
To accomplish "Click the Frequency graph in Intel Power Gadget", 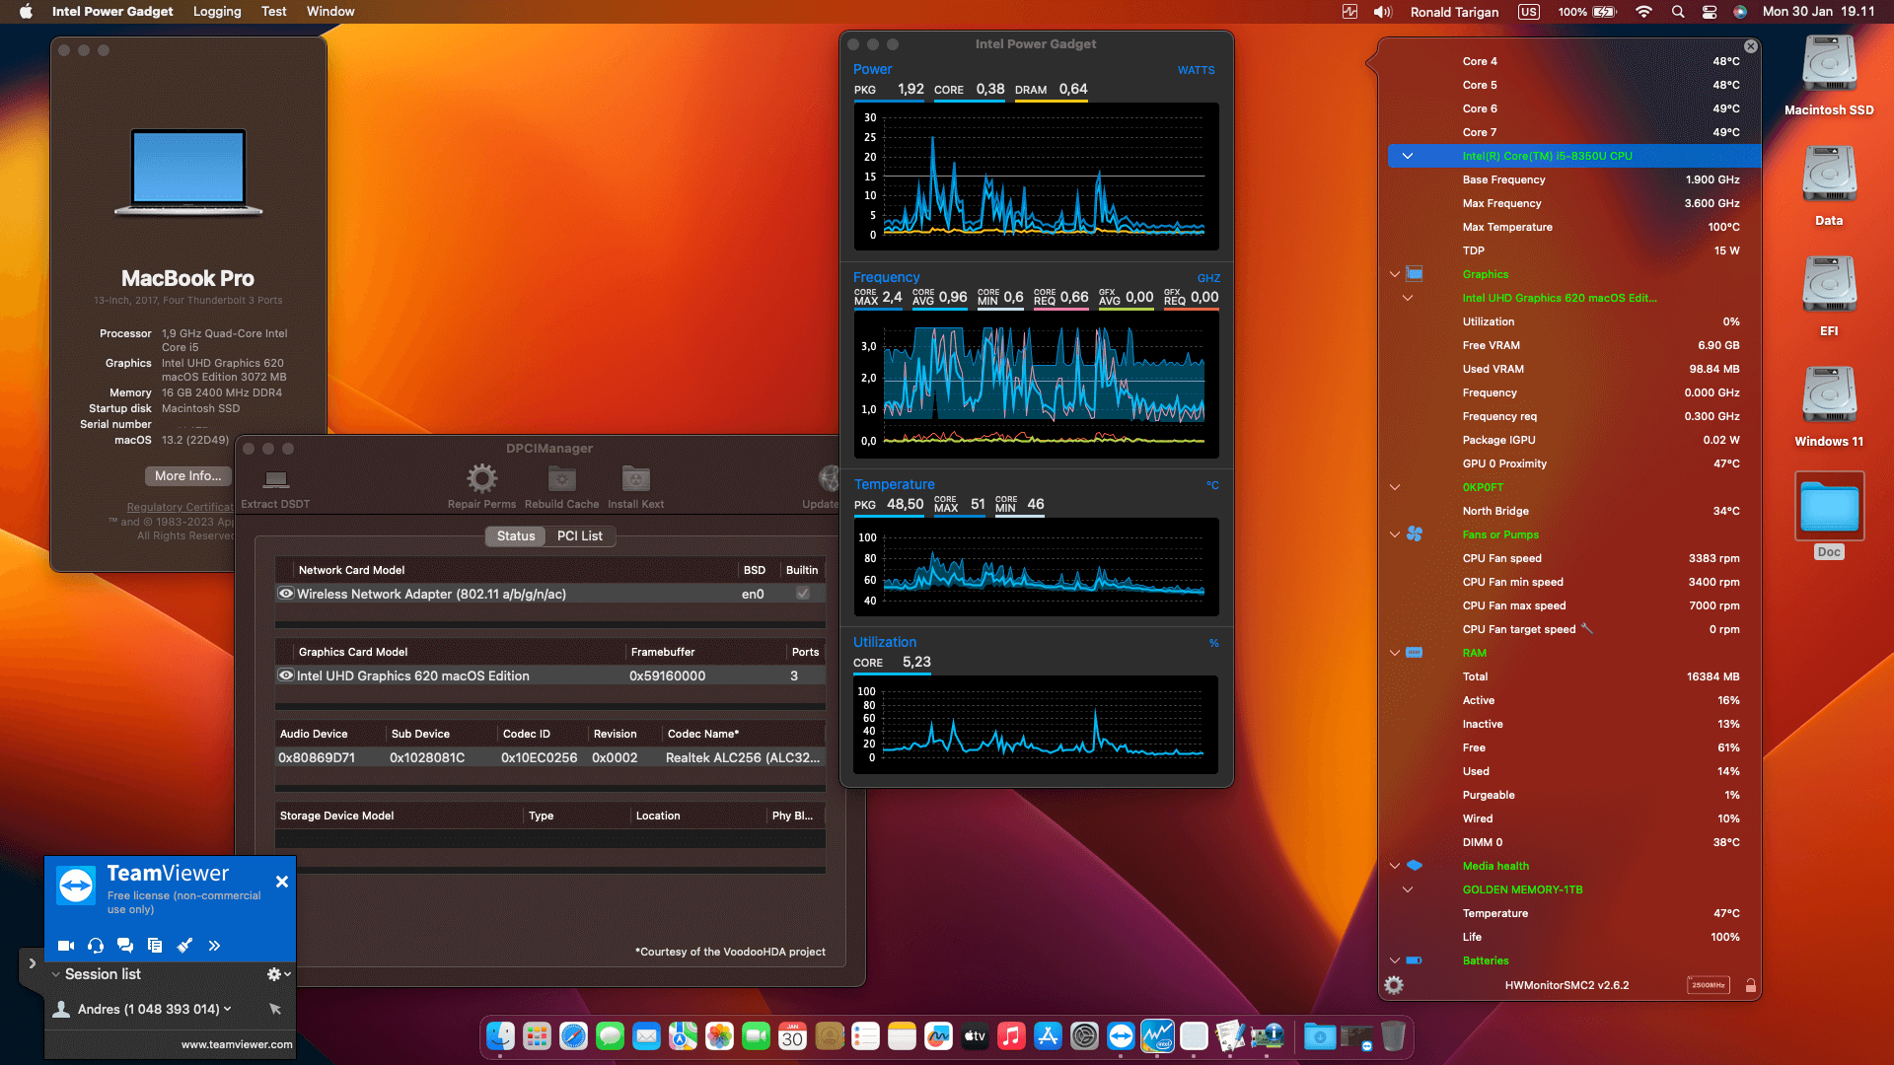I will [1036, 385].
